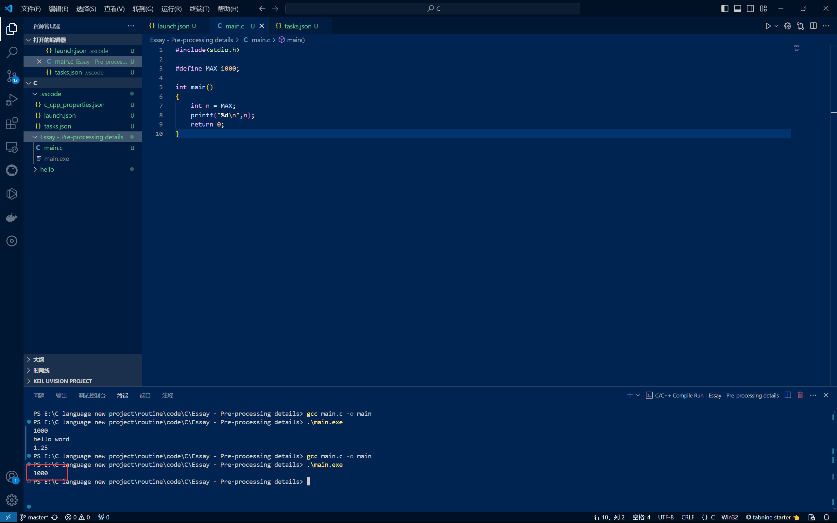
Task: Open the 文件(F) menu
Action: [x=31, y=8]
